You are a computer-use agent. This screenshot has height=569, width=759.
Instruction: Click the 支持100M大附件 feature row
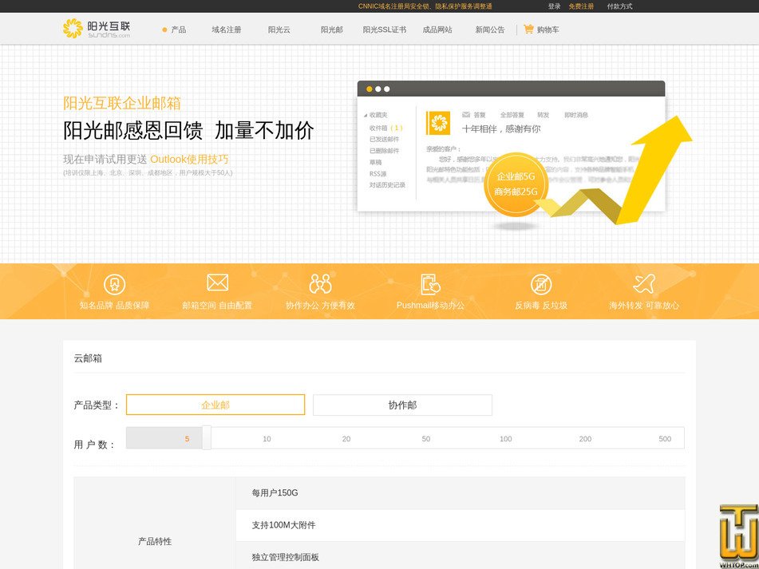click(461, 525)
